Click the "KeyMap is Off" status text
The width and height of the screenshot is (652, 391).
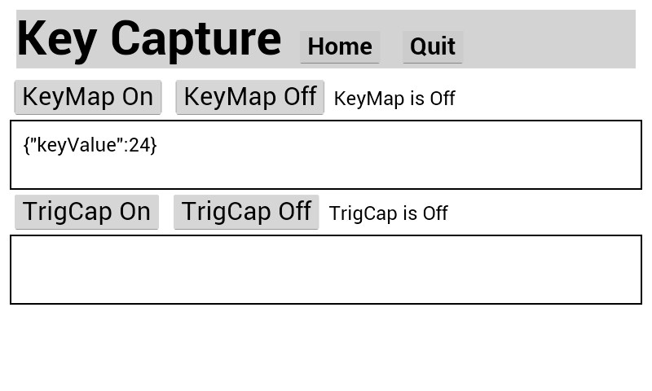click(x=394, y=99)
